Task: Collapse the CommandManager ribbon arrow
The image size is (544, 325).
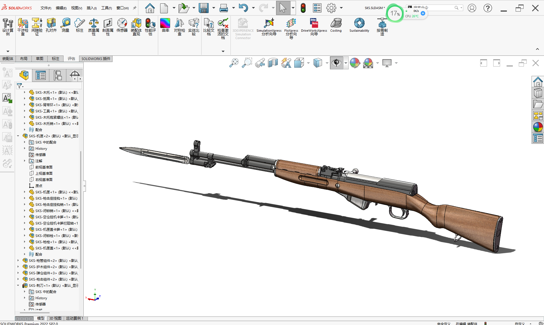Action: (x=537, y=49)
